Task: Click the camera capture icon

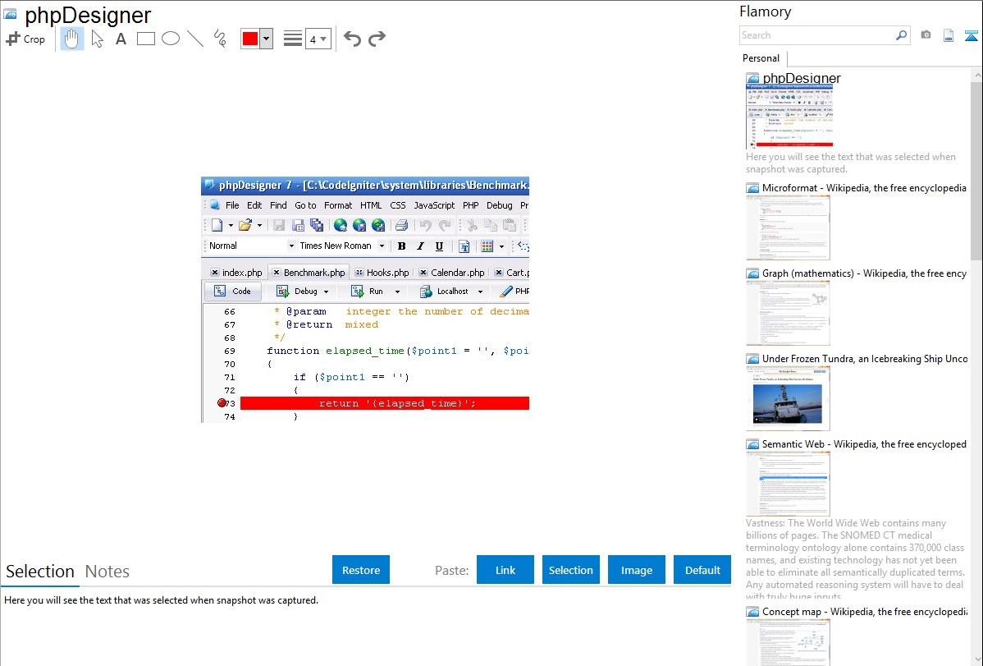Action: [x=926, y=35]
